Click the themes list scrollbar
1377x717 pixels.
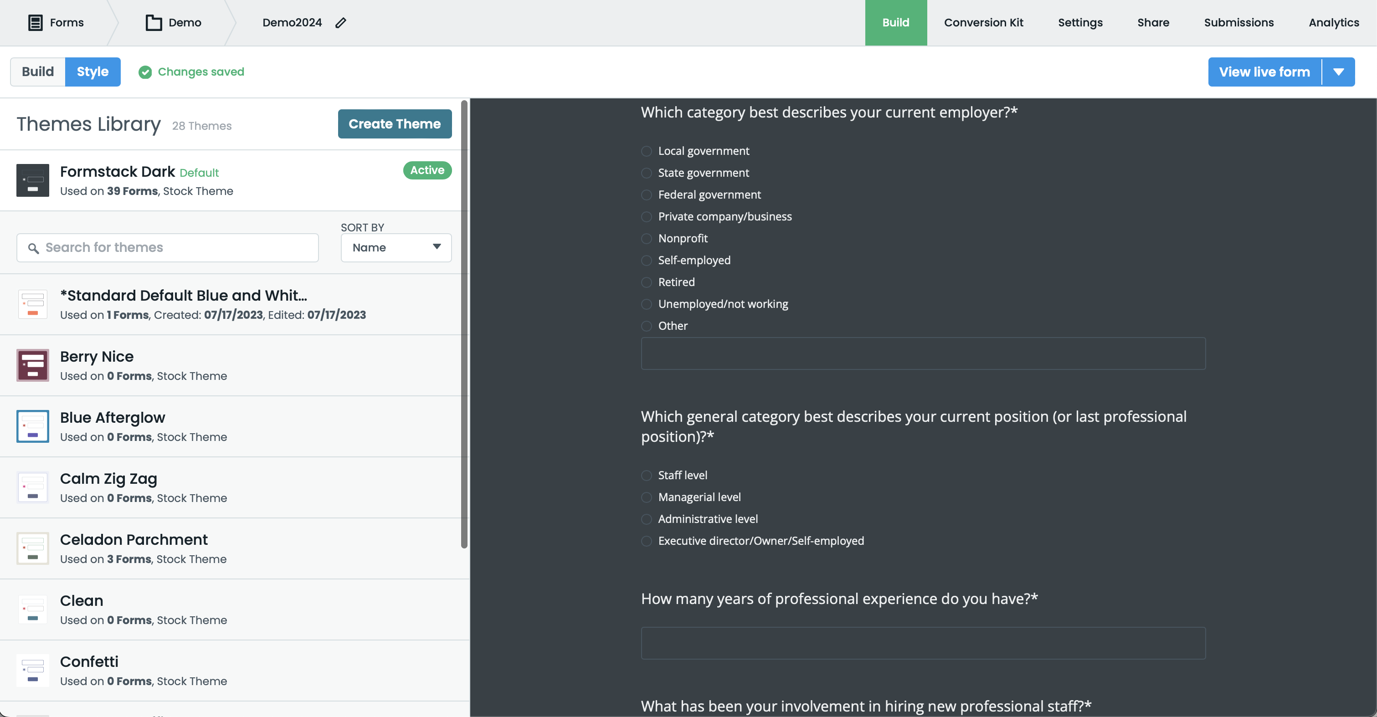(x=464, y=324)
